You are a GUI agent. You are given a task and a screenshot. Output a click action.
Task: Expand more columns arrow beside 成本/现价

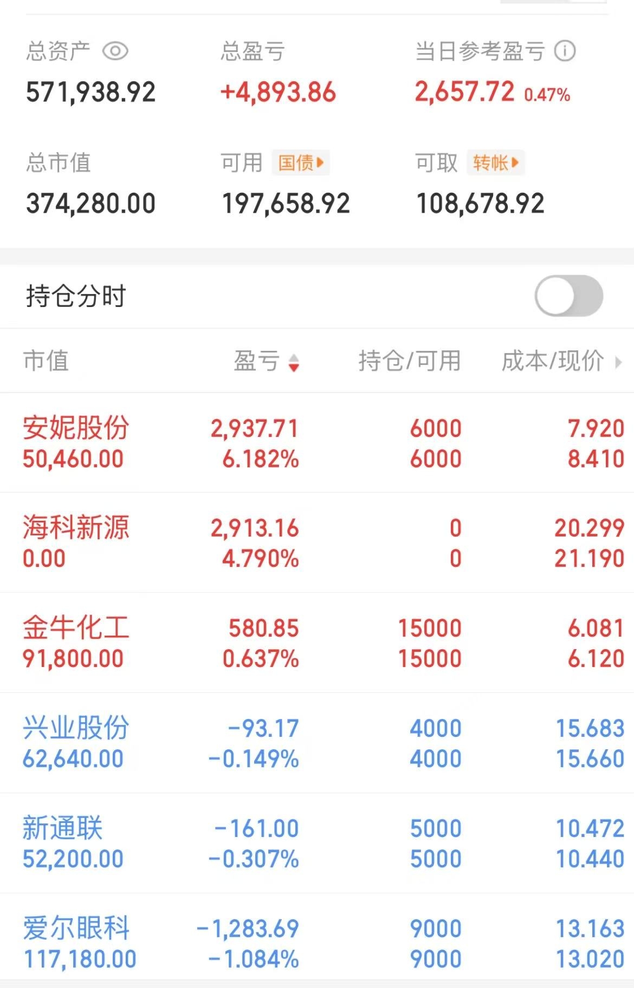618,362
